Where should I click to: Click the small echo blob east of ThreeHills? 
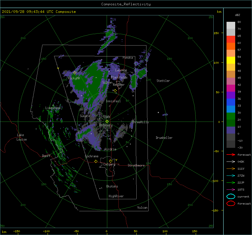(x=165, y=114)
